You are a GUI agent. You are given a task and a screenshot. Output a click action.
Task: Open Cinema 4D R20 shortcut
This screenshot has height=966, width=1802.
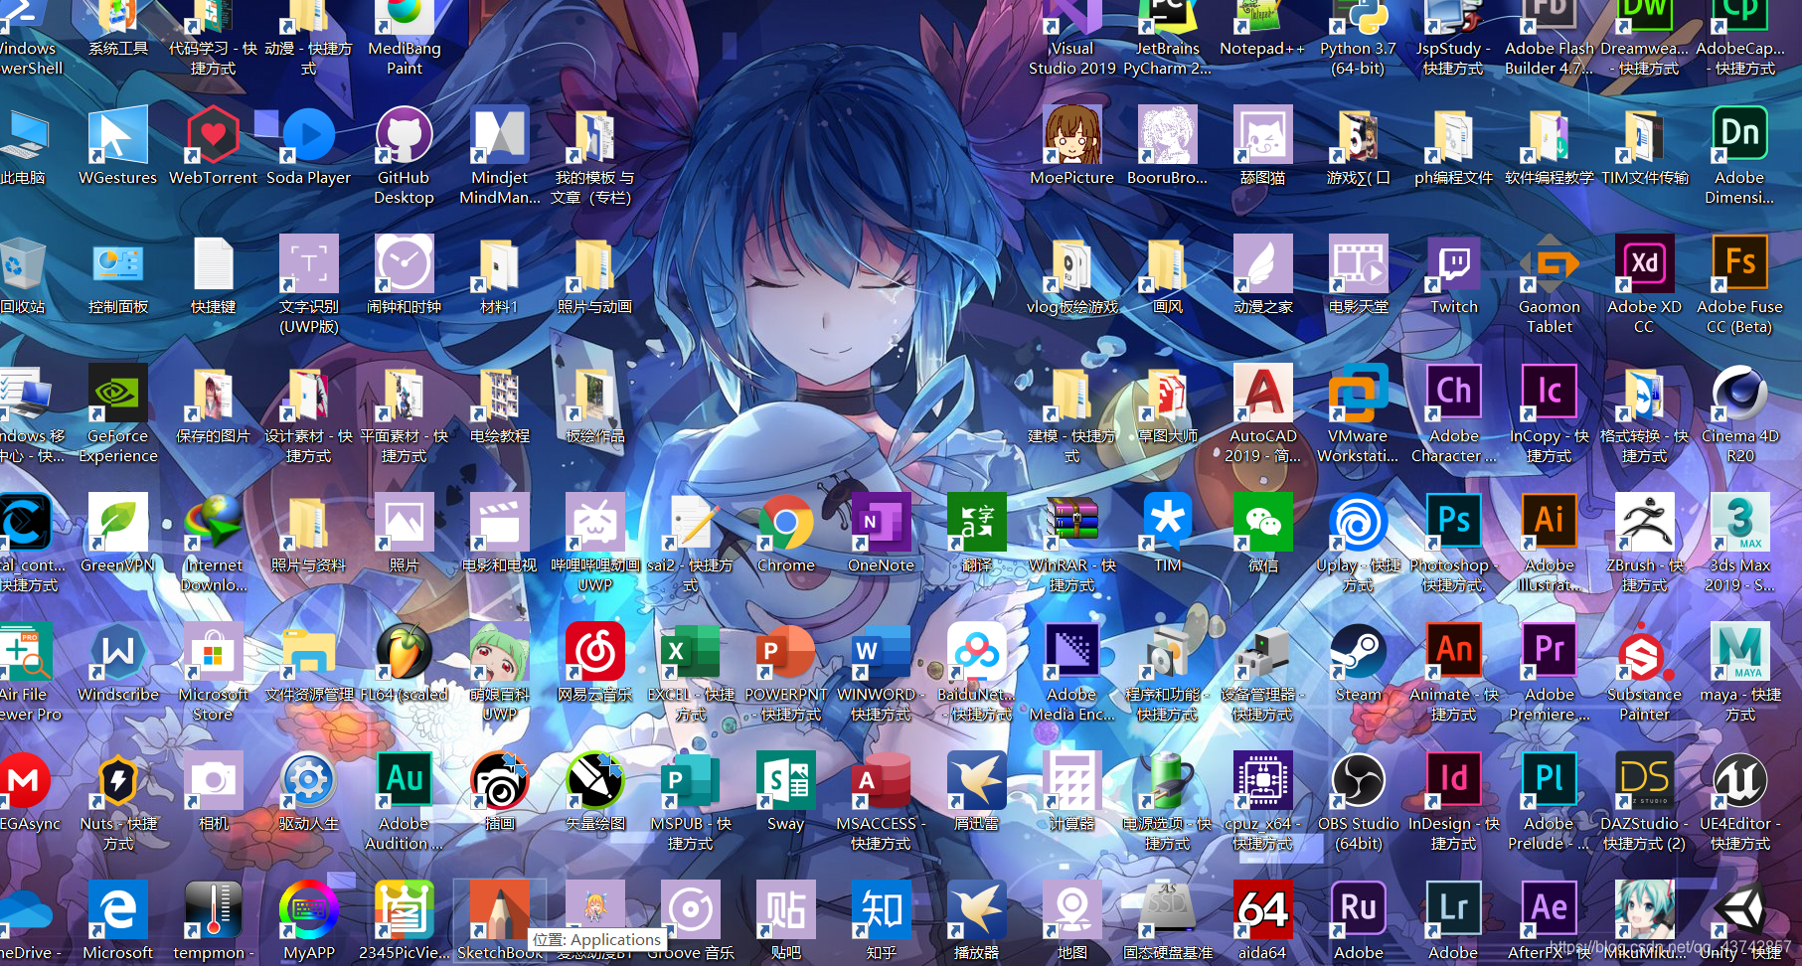[x=1739, y=394]
